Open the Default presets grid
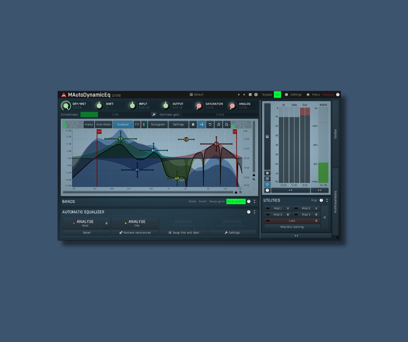The image size is (408, 342). [x=197, y=95]
